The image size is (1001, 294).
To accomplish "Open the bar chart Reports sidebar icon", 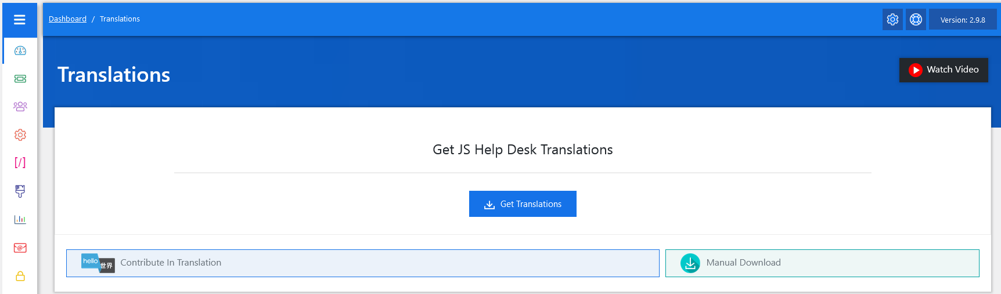I will coord(20,219).
